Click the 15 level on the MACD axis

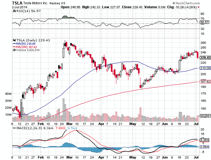[x=202, y=134]
